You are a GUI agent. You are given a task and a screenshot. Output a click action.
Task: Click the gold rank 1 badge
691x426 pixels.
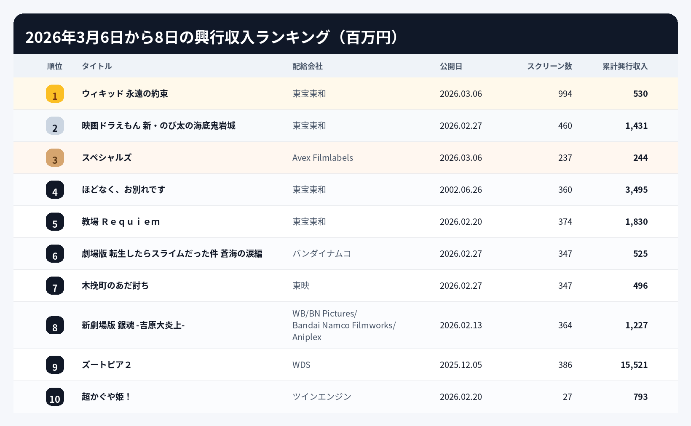[x=55, y=94]
